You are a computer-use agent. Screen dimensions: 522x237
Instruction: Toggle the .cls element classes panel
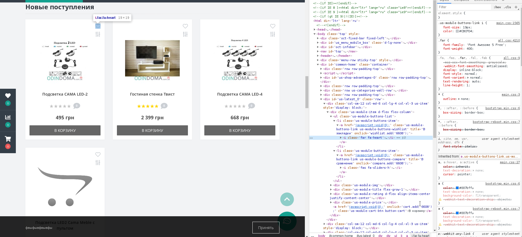click(508, 7)
